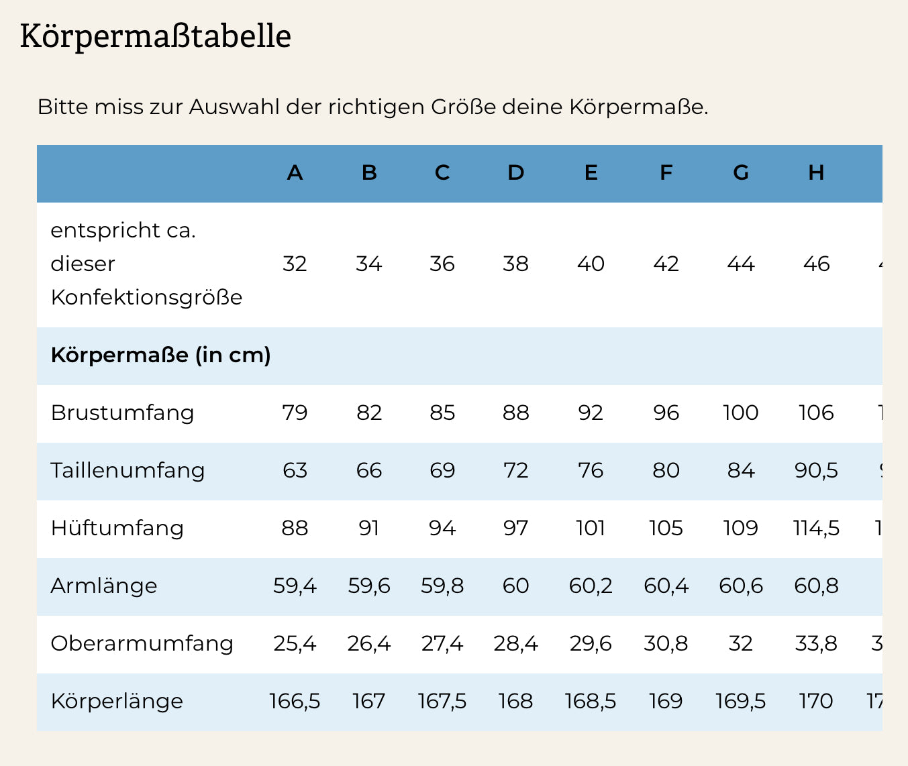The height and width of the screenshot is (766, 908).
Task: Click the instruction text about measuring Körpermaße
Action: [x=372, y=107]
